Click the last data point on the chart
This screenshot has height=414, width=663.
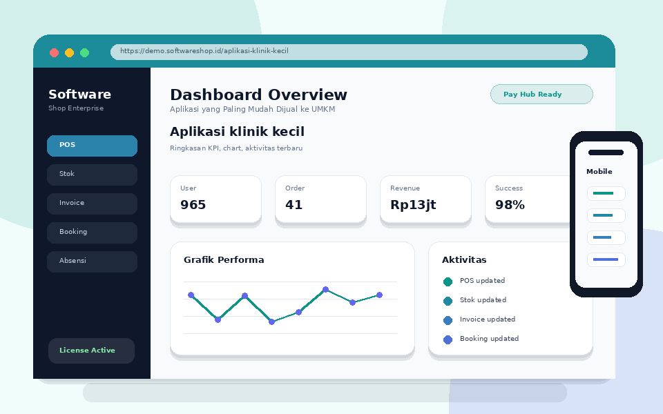pyautogui.click(x=379, y=295)
